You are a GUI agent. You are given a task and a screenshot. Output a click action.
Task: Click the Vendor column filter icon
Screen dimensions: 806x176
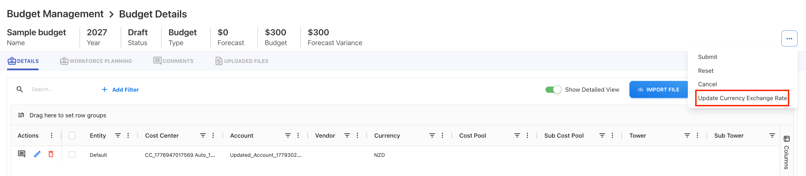pos(347,135)
